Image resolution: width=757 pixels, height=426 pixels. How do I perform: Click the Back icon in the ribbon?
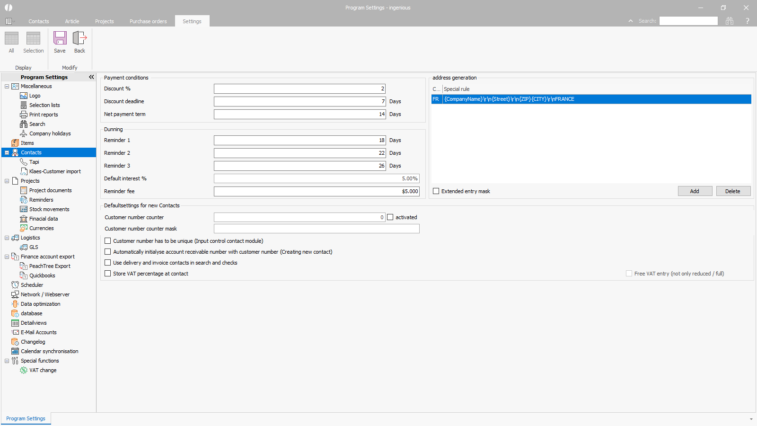[x=79, y=38]
